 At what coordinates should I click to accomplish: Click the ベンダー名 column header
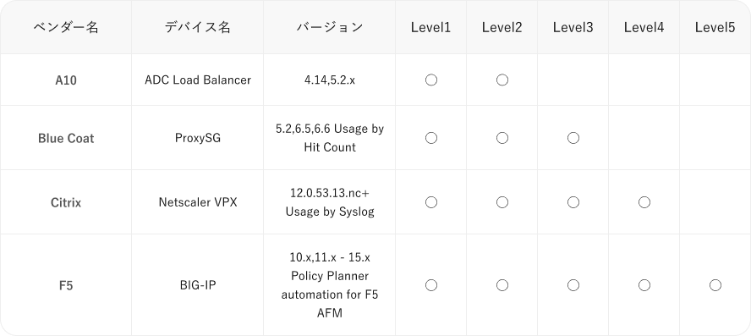pos(66,27)
